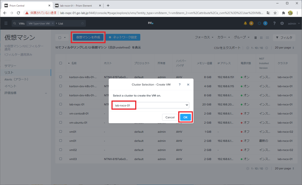Viewport: 302px width, 185px height.
Task: Open the help question mark menu
Action: coord(274,23)
